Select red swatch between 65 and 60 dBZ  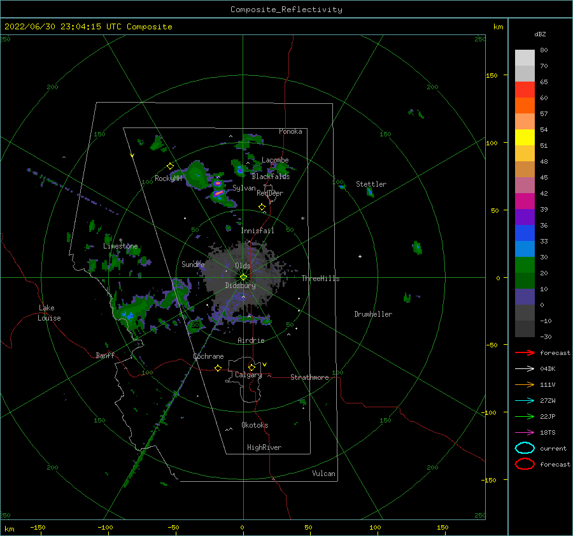pyautogui.click(x=525, y=90)
